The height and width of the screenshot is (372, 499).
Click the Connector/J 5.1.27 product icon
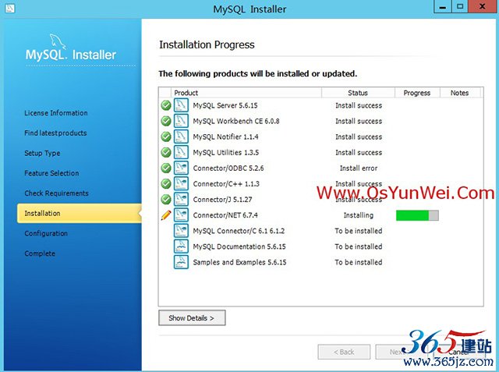click(x=181, y=199)
